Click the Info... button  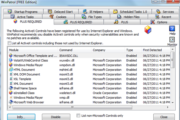pyautogui.click(x=21, y=117)
